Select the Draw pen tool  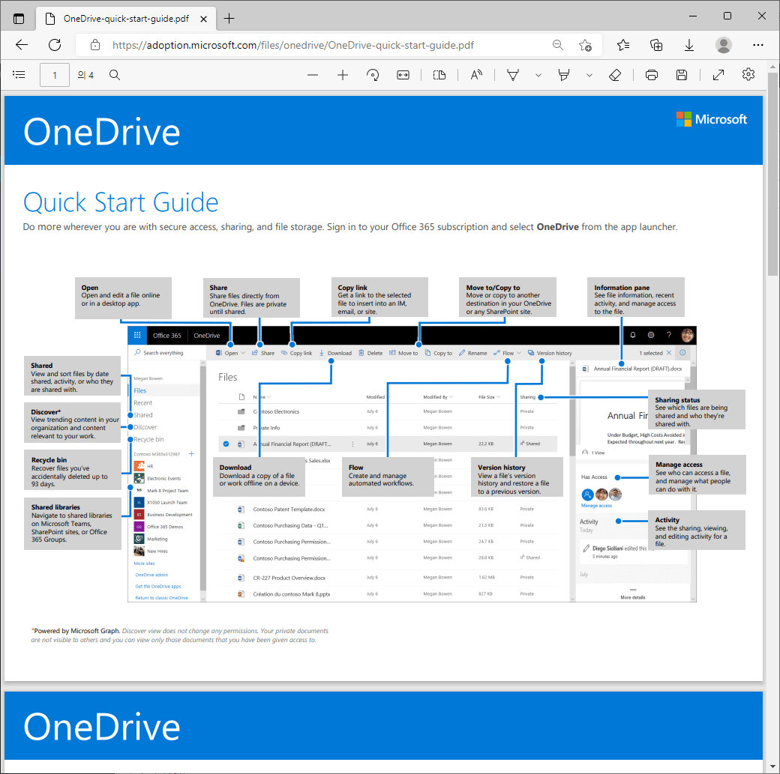[513, 75]
